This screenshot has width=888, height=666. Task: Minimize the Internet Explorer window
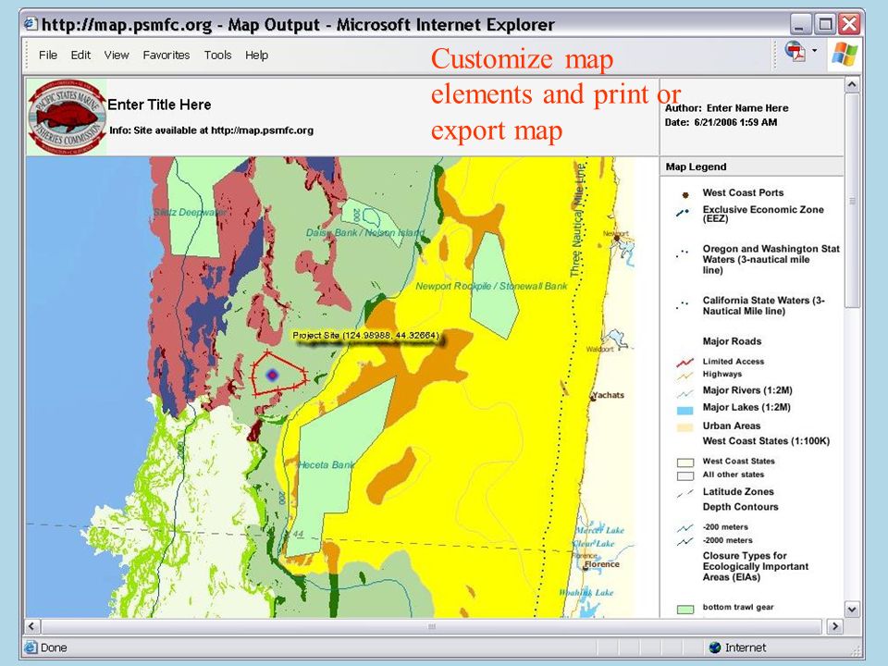coord(799,24)
